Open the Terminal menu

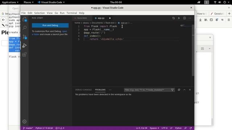[x=72, y=13]
